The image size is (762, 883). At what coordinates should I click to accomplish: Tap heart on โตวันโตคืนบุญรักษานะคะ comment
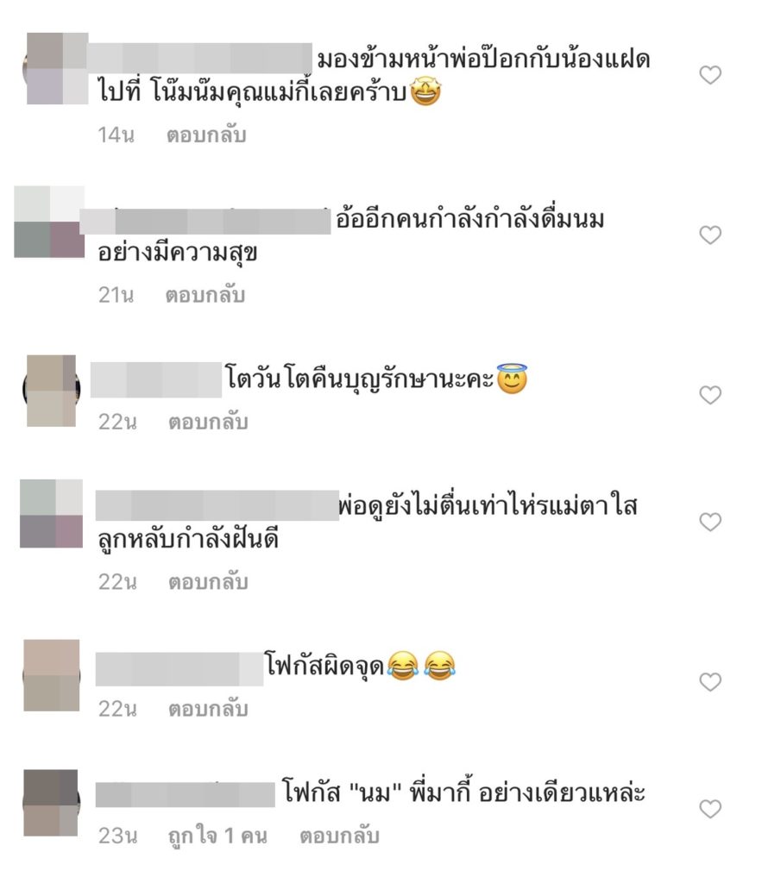710,395
